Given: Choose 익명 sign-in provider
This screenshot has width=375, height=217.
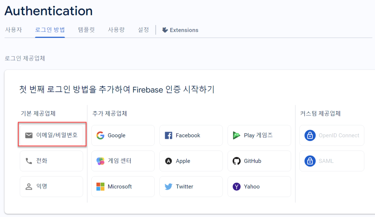Looking at the screenshot, I should tap(51, 186).
